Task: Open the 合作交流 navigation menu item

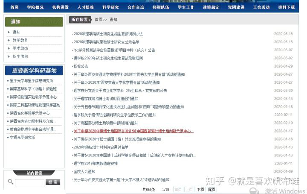Action: [136, 7]
